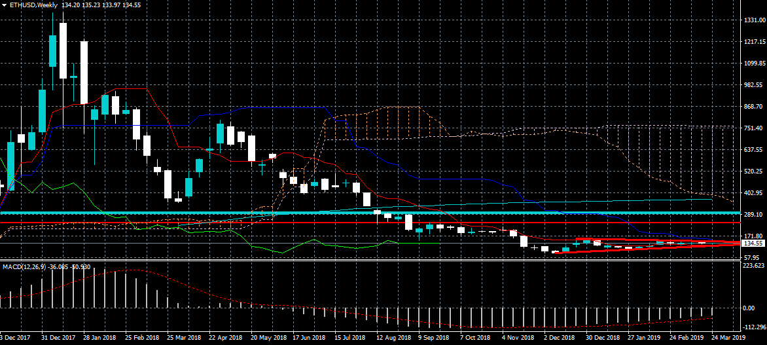Click the 25 Feb 2018 date label

tap(143, 338)
